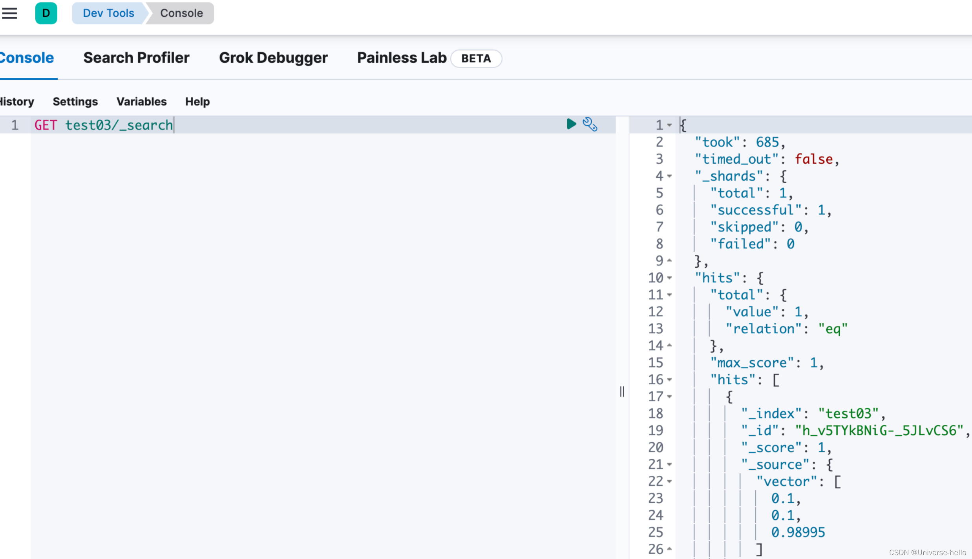Open the Painless Lab tab

point(402,58)
